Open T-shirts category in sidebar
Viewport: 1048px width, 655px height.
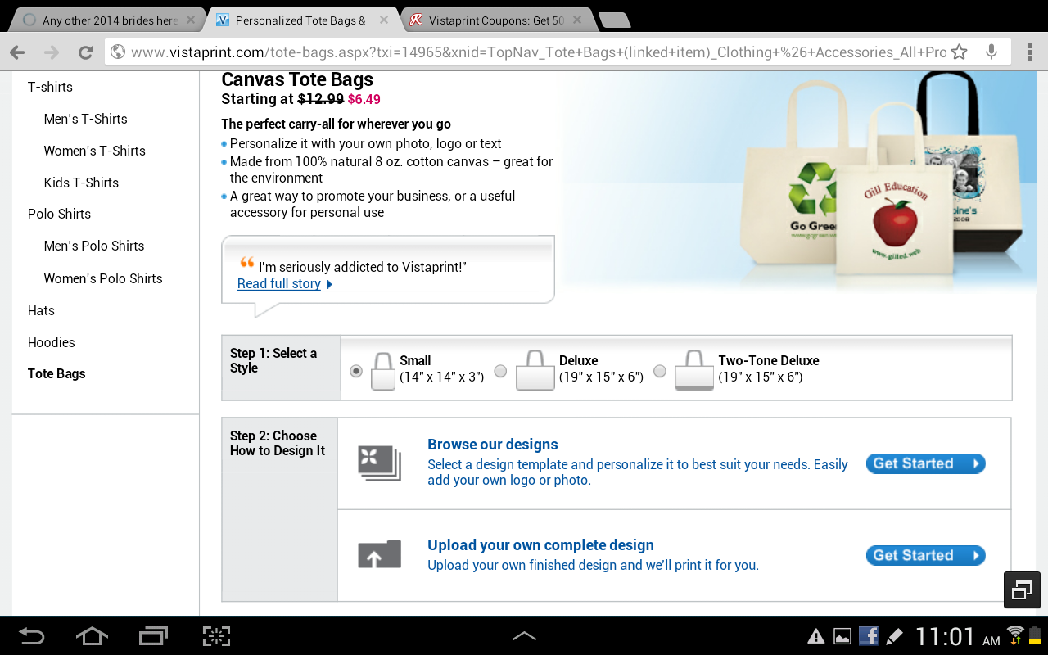coord(50,87)
